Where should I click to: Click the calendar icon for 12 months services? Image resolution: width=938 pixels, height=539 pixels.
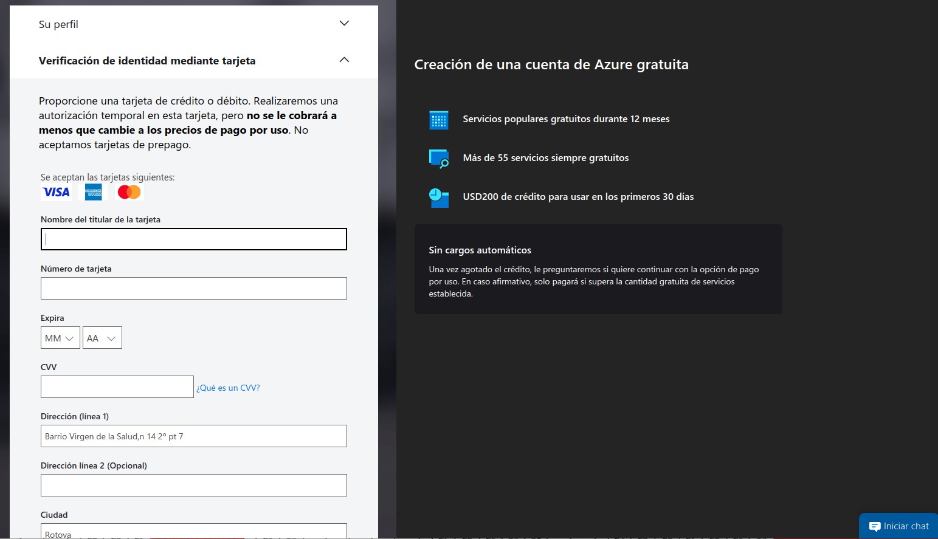pyautogui.click(x=438, y=120)
